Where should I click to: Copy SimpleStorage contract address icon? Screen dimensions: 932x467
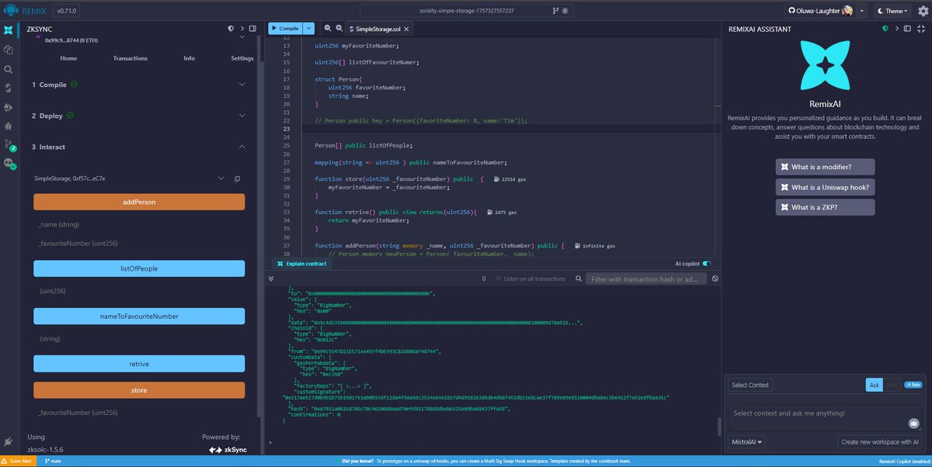tap(237, 178)
